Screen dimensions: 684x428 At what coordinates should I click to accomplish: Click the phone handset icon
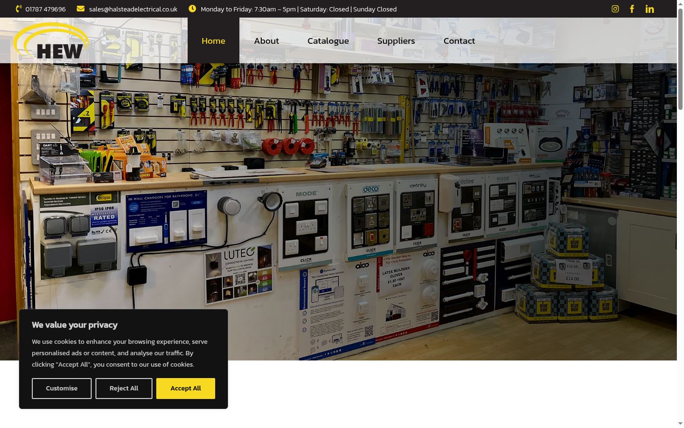pos(19,9)
